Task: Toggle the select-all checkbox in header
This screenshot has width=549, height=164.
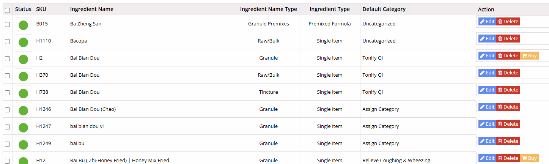Action: [x=7, y=10]
